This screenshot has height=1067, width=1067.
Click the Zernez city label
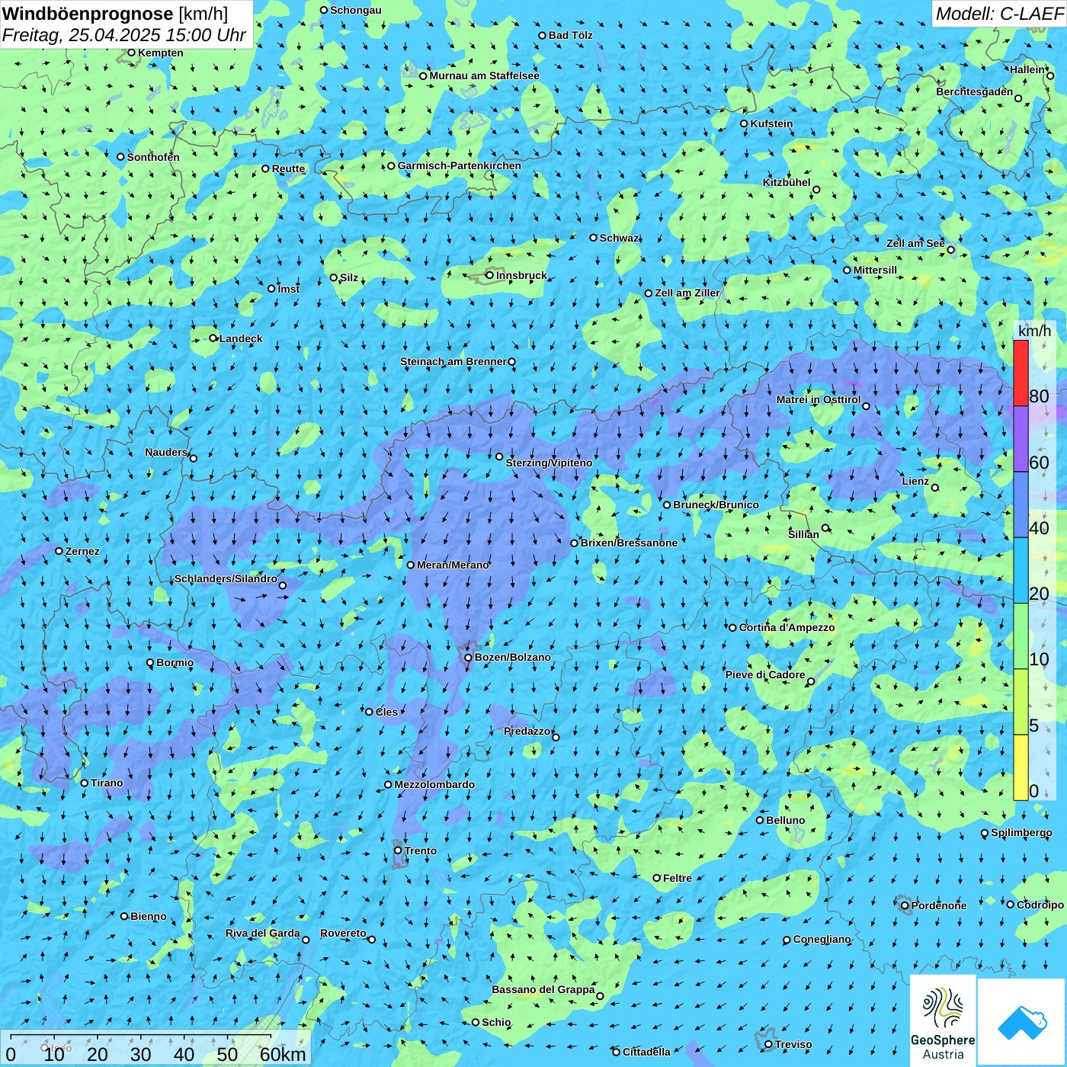click(x=82, y=552)
